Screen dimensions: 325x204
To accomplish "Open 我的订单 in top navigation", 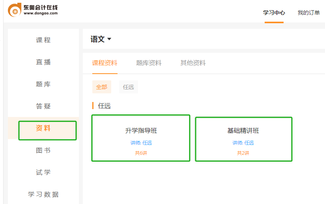I will tap(308, 13).
